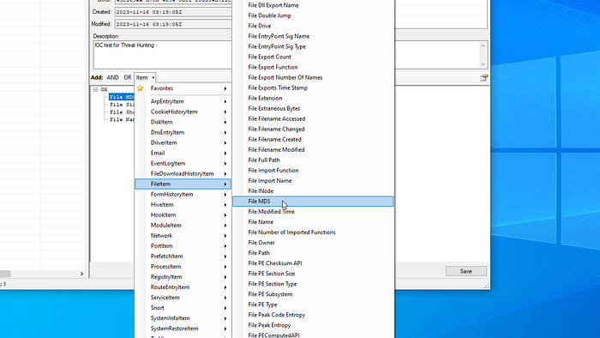
Task: Add an AND operator
Action: tap(112, 78)
